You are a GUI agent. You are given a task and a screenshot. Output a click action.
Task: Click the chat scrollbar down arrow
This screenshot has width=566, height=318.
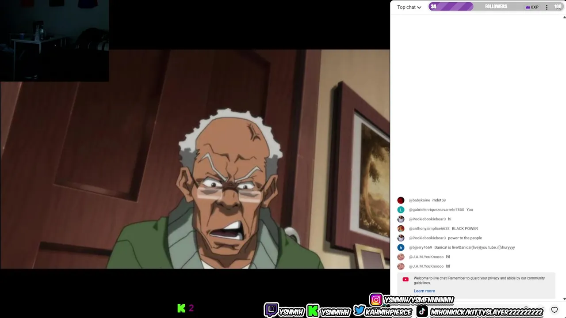[x=564, y=299]
